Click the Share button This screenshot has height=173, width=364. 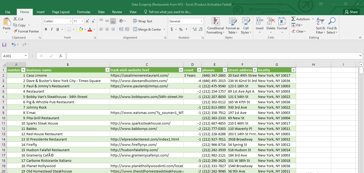pyautogui.click(x=351, y=12)
